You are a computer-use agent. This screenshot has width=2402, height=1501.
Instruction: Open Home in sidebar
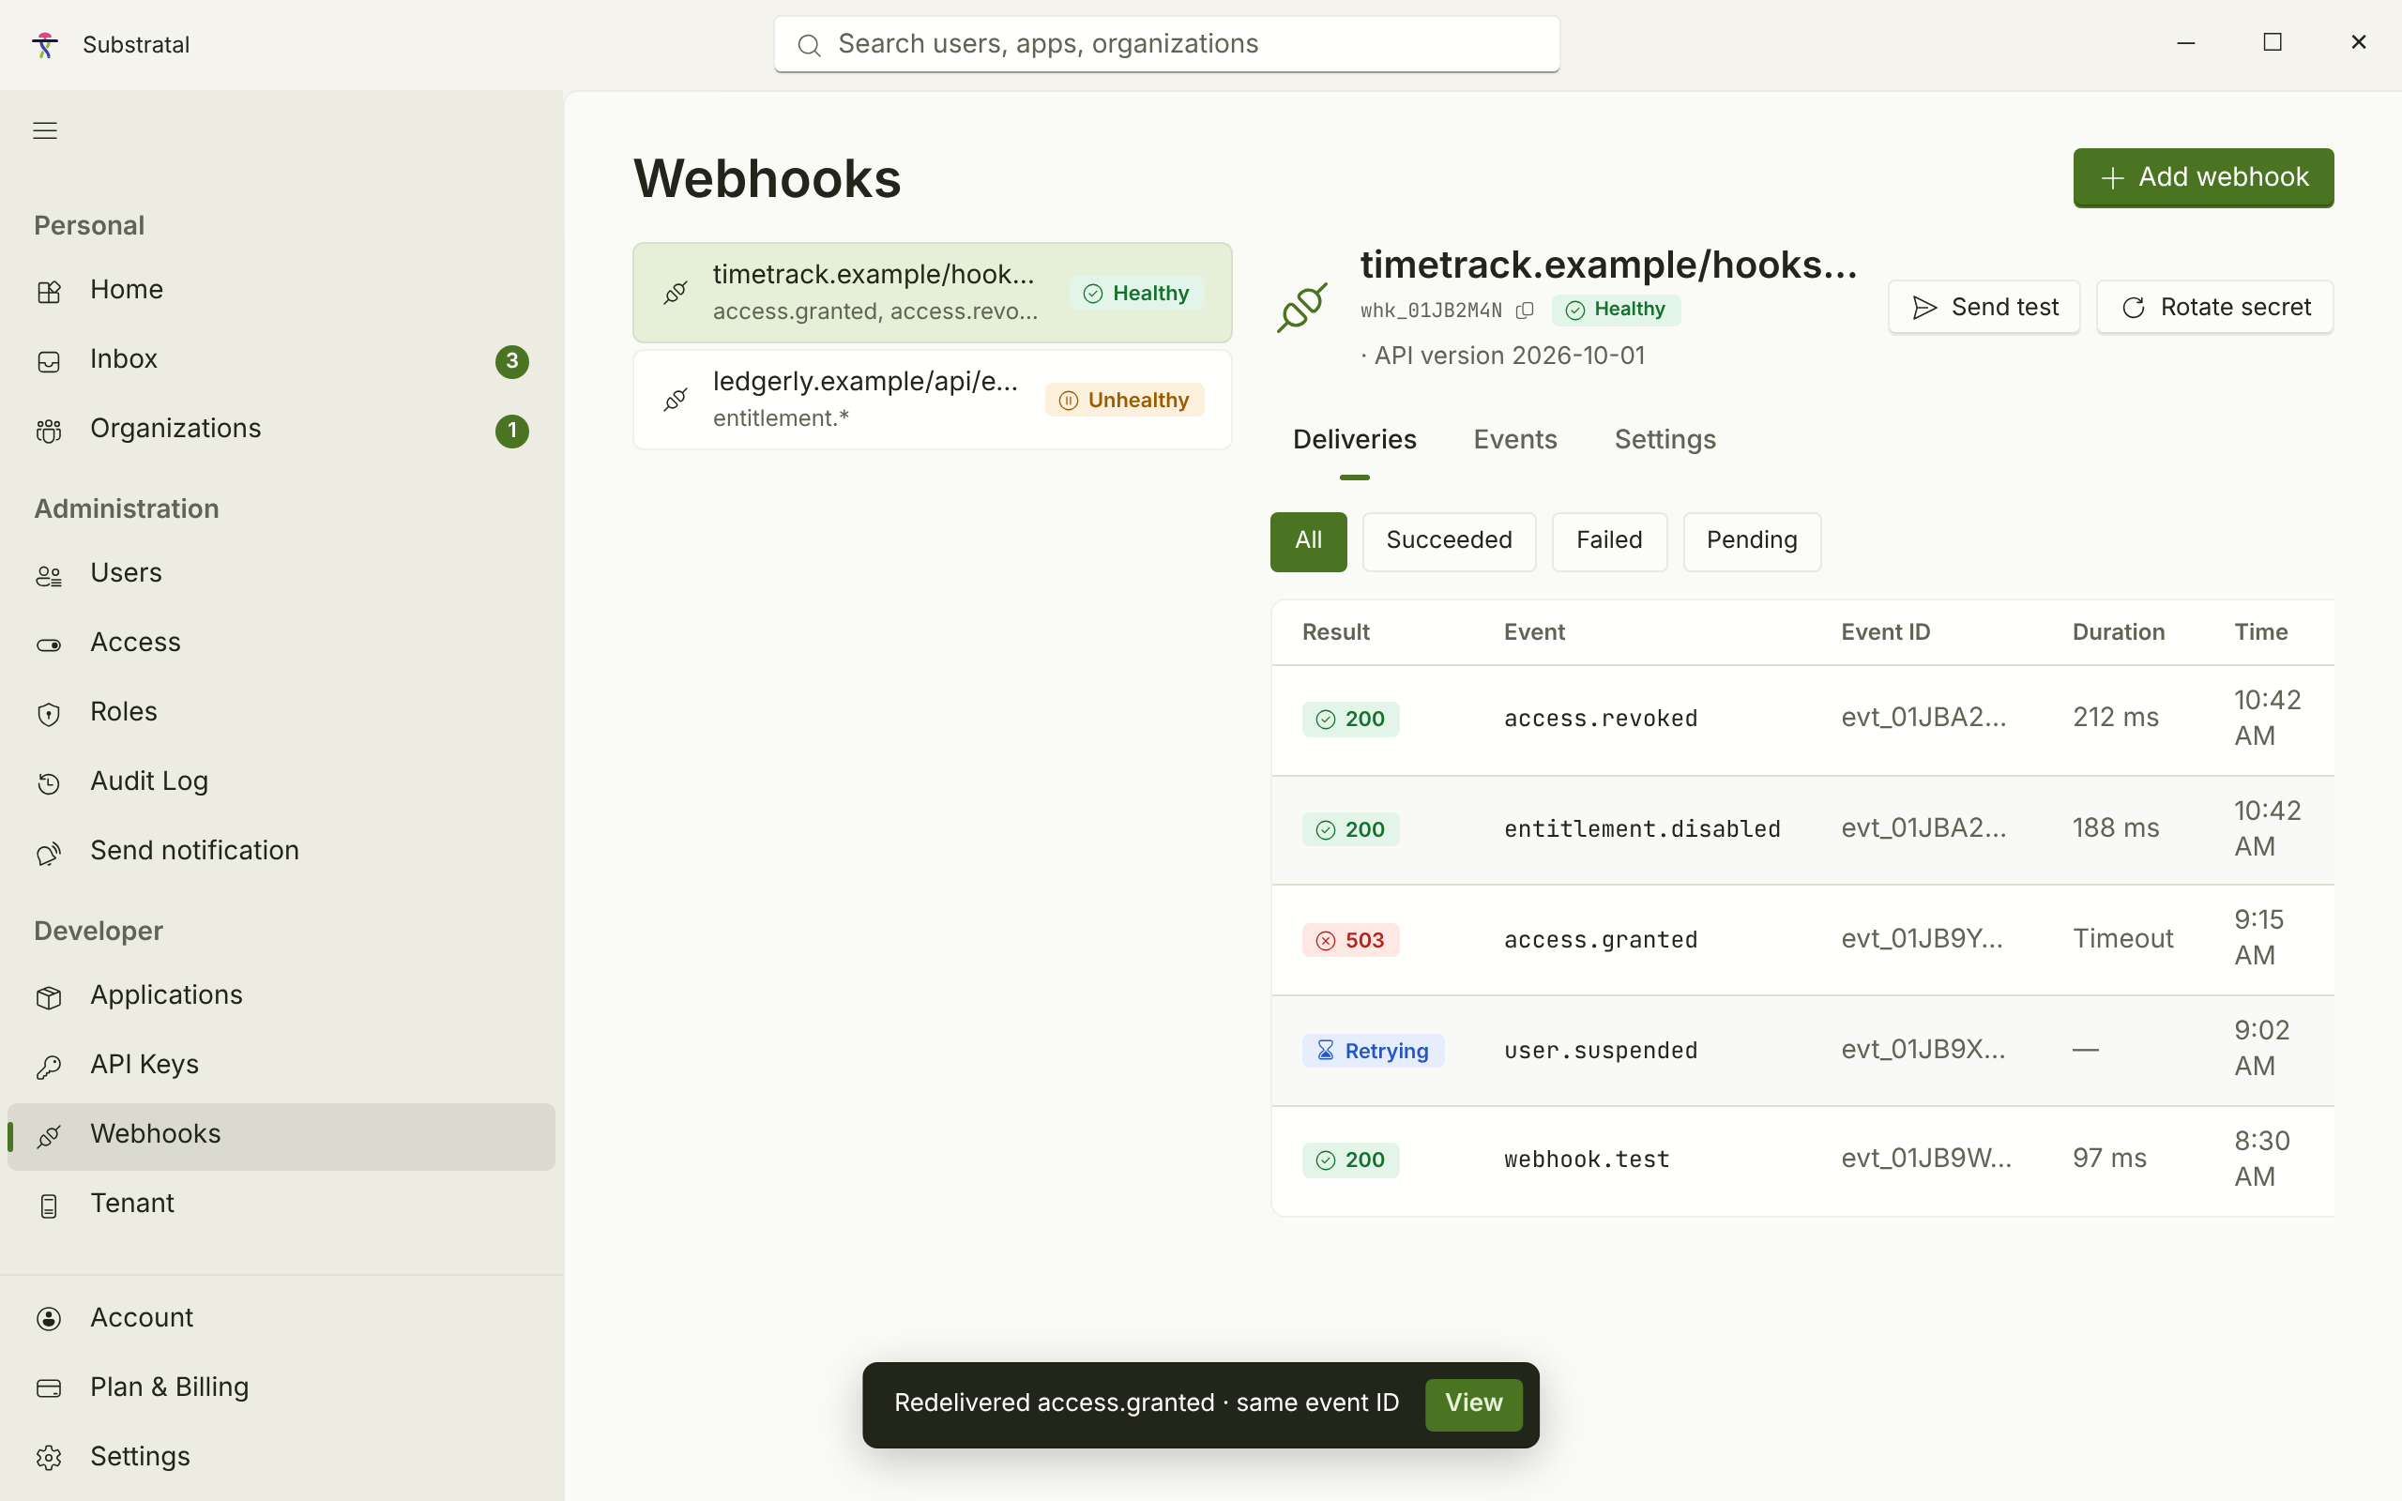(x=281, y=290)
